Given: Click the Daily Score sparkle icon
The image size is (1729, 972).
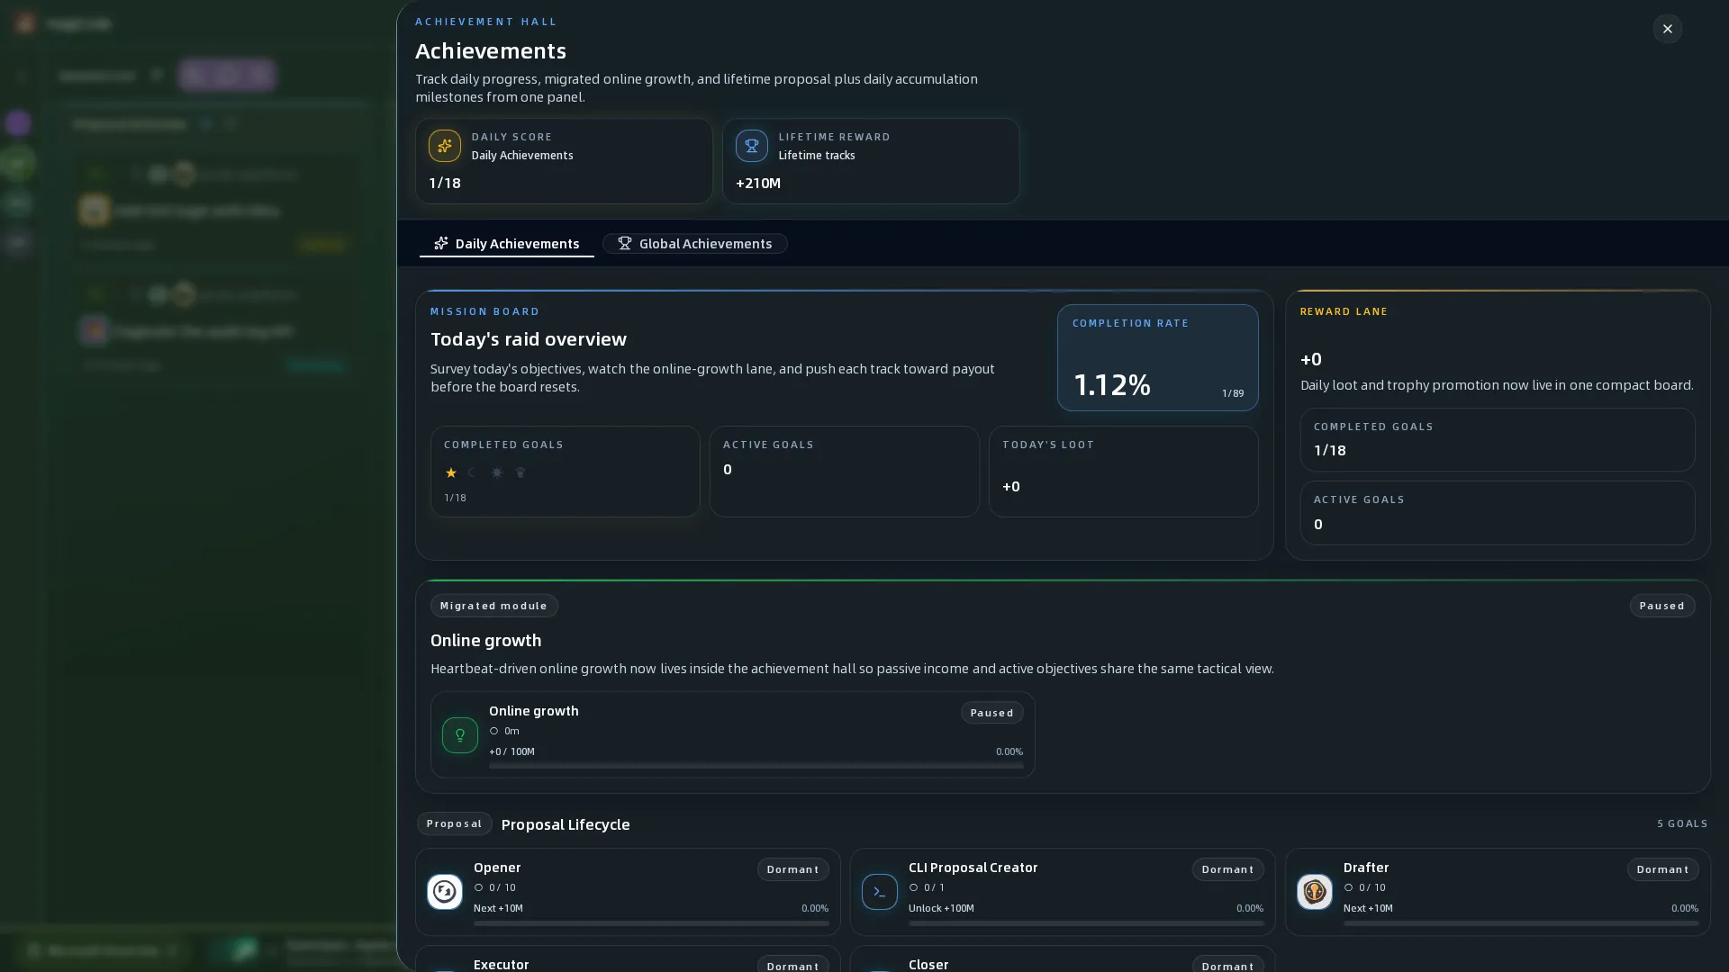Looking at the screenshot, I should pyautogui.click(x=444, y=146).
